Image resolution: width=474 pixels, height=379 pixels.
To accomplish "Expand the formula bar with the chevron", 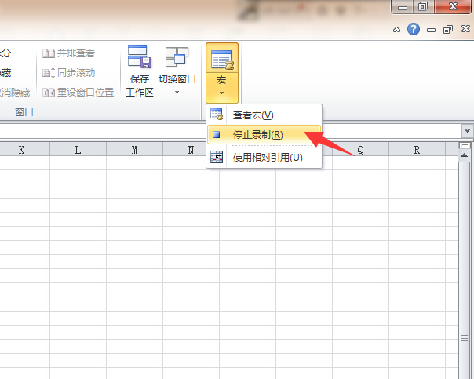I will click(467, 131).
